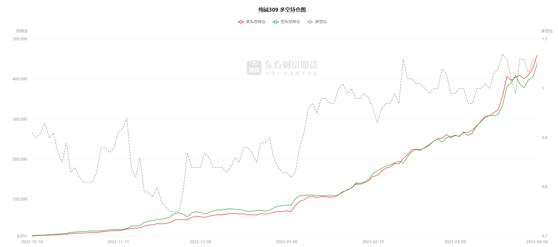Click the 1.1 right axis value

pyautogui.click(x=544, y=39)
